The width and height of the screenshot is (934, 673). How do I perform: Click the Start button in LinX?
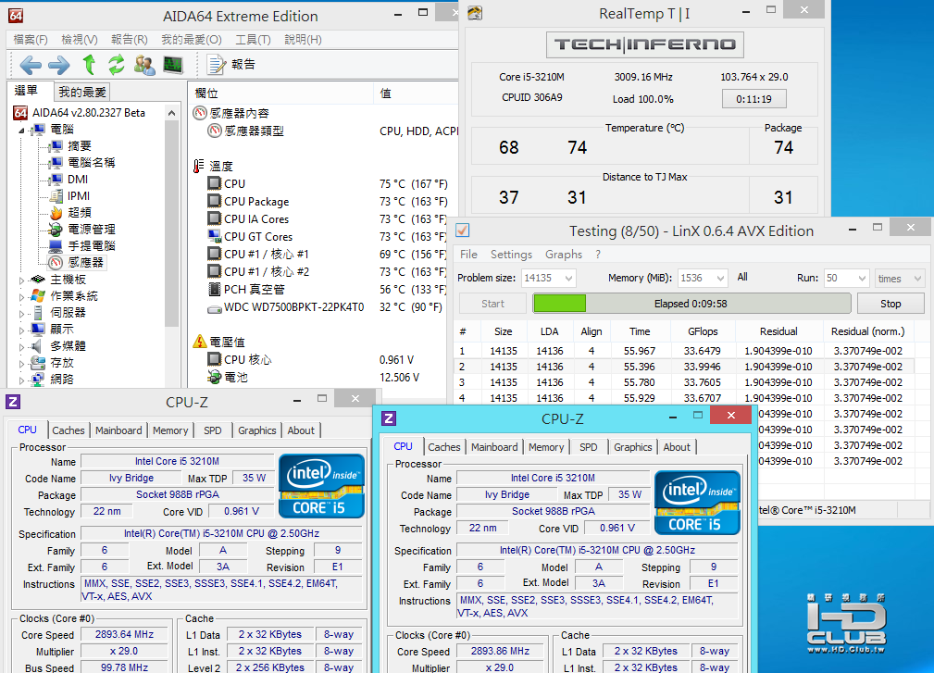(x=492, y=304)
